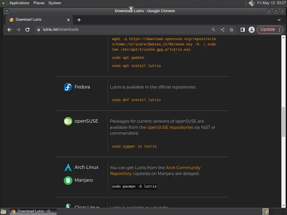The height and width of the screenshot is (215, 287).
Task: Open the openSUSE repositories link
Action: pyautogui.click(x=170, y=127)
